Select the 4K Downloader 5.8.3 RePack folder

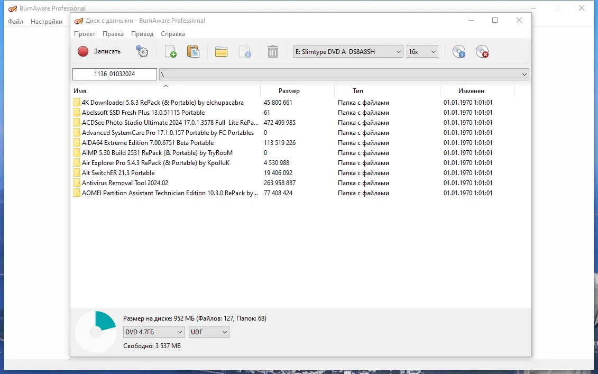point(162,102)
